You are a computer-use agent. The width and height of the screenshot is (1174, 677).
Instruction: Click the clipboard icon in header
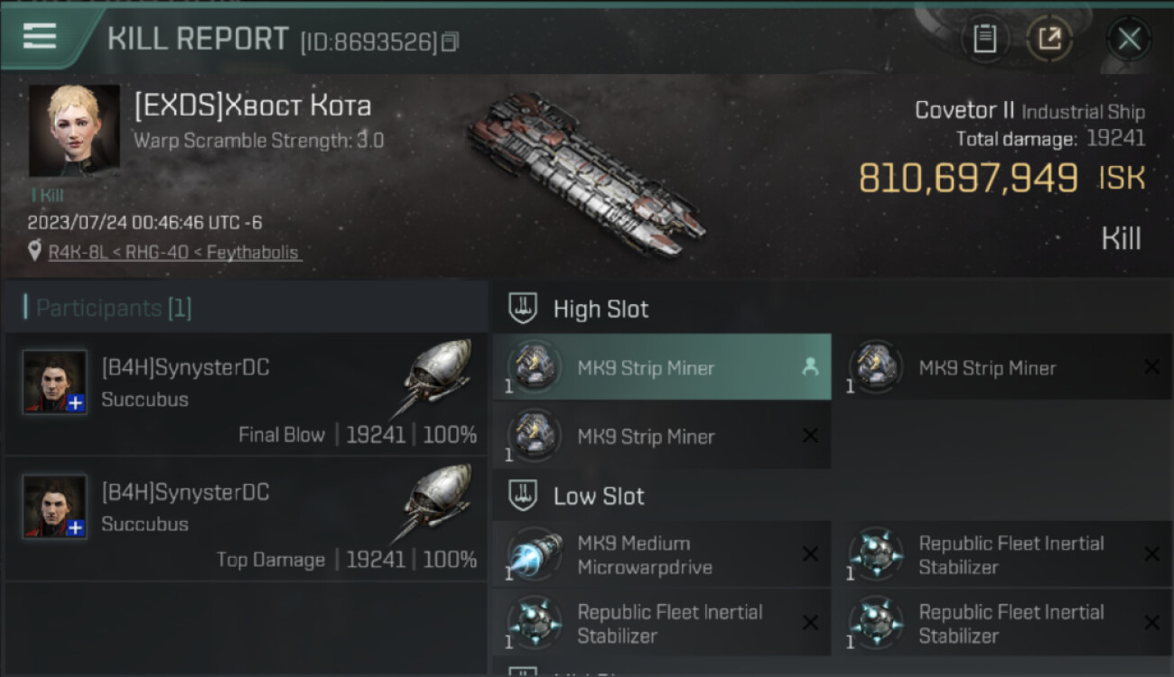tap(984, 39)
